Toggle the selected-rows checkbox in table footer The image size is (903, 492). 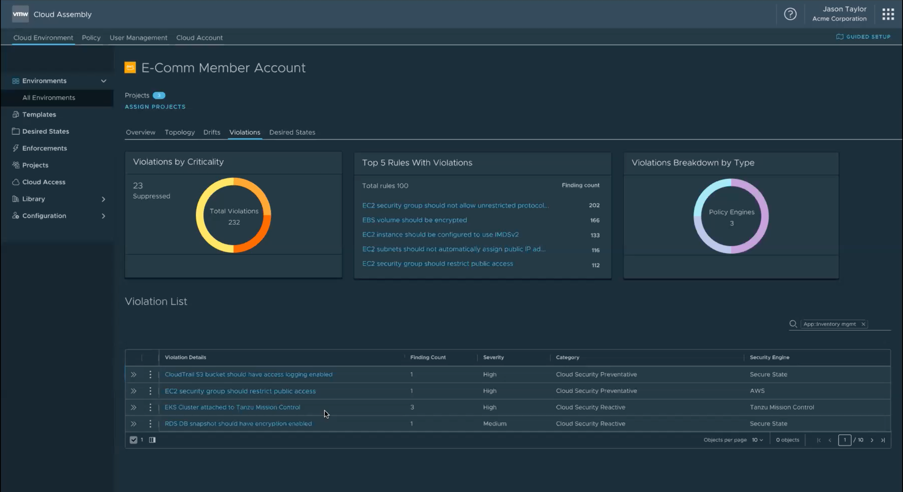click(133, 440)
